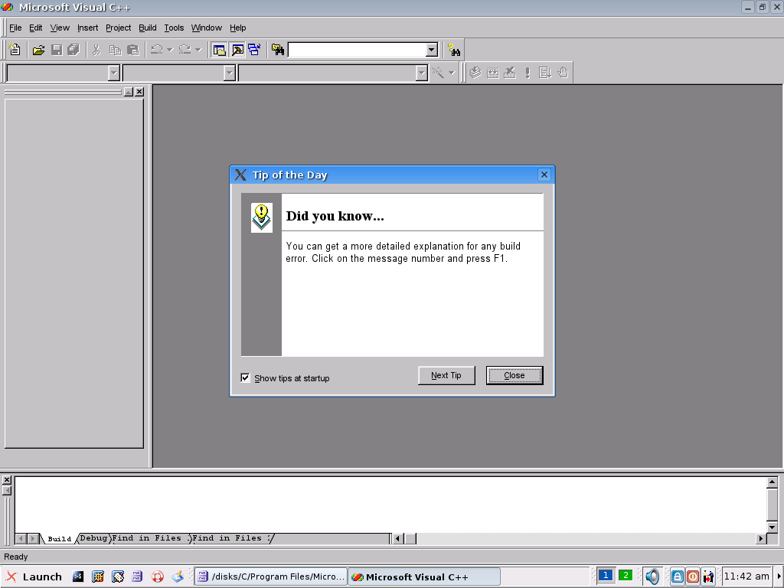Open a file with the folder icon

click(38, 50)
